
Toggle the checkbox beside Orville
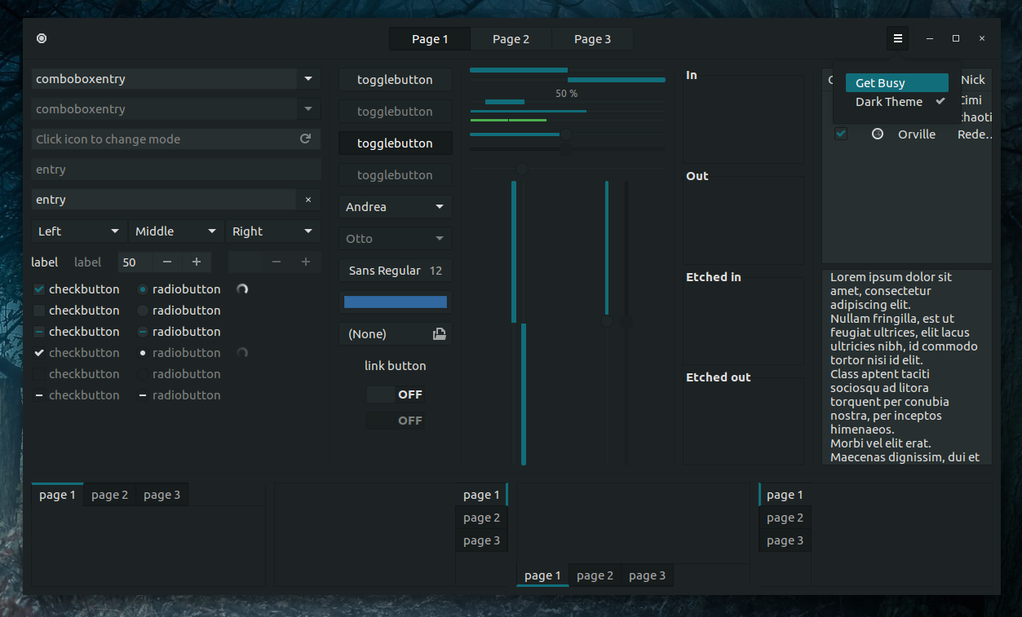pyautogui.click(x=840, y=134)
